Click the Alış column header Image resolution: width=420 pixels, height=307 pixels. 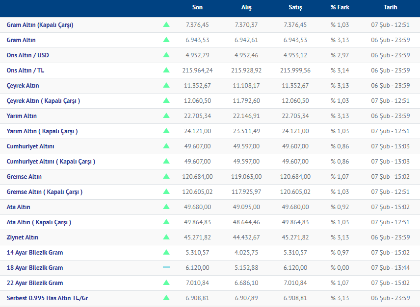(246, 8)
